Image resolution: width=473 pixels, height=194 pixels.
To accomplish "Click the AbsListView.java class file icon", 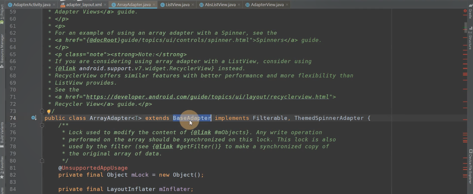I will pyautogui.click(x=201, y=5).
